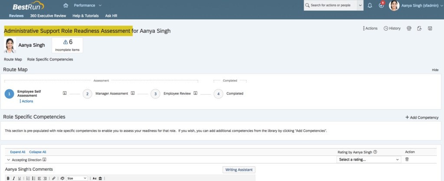The width and height of the screenshot is (444, 181).
Task: Click the PDF export icon
Action: pos(419,29)
